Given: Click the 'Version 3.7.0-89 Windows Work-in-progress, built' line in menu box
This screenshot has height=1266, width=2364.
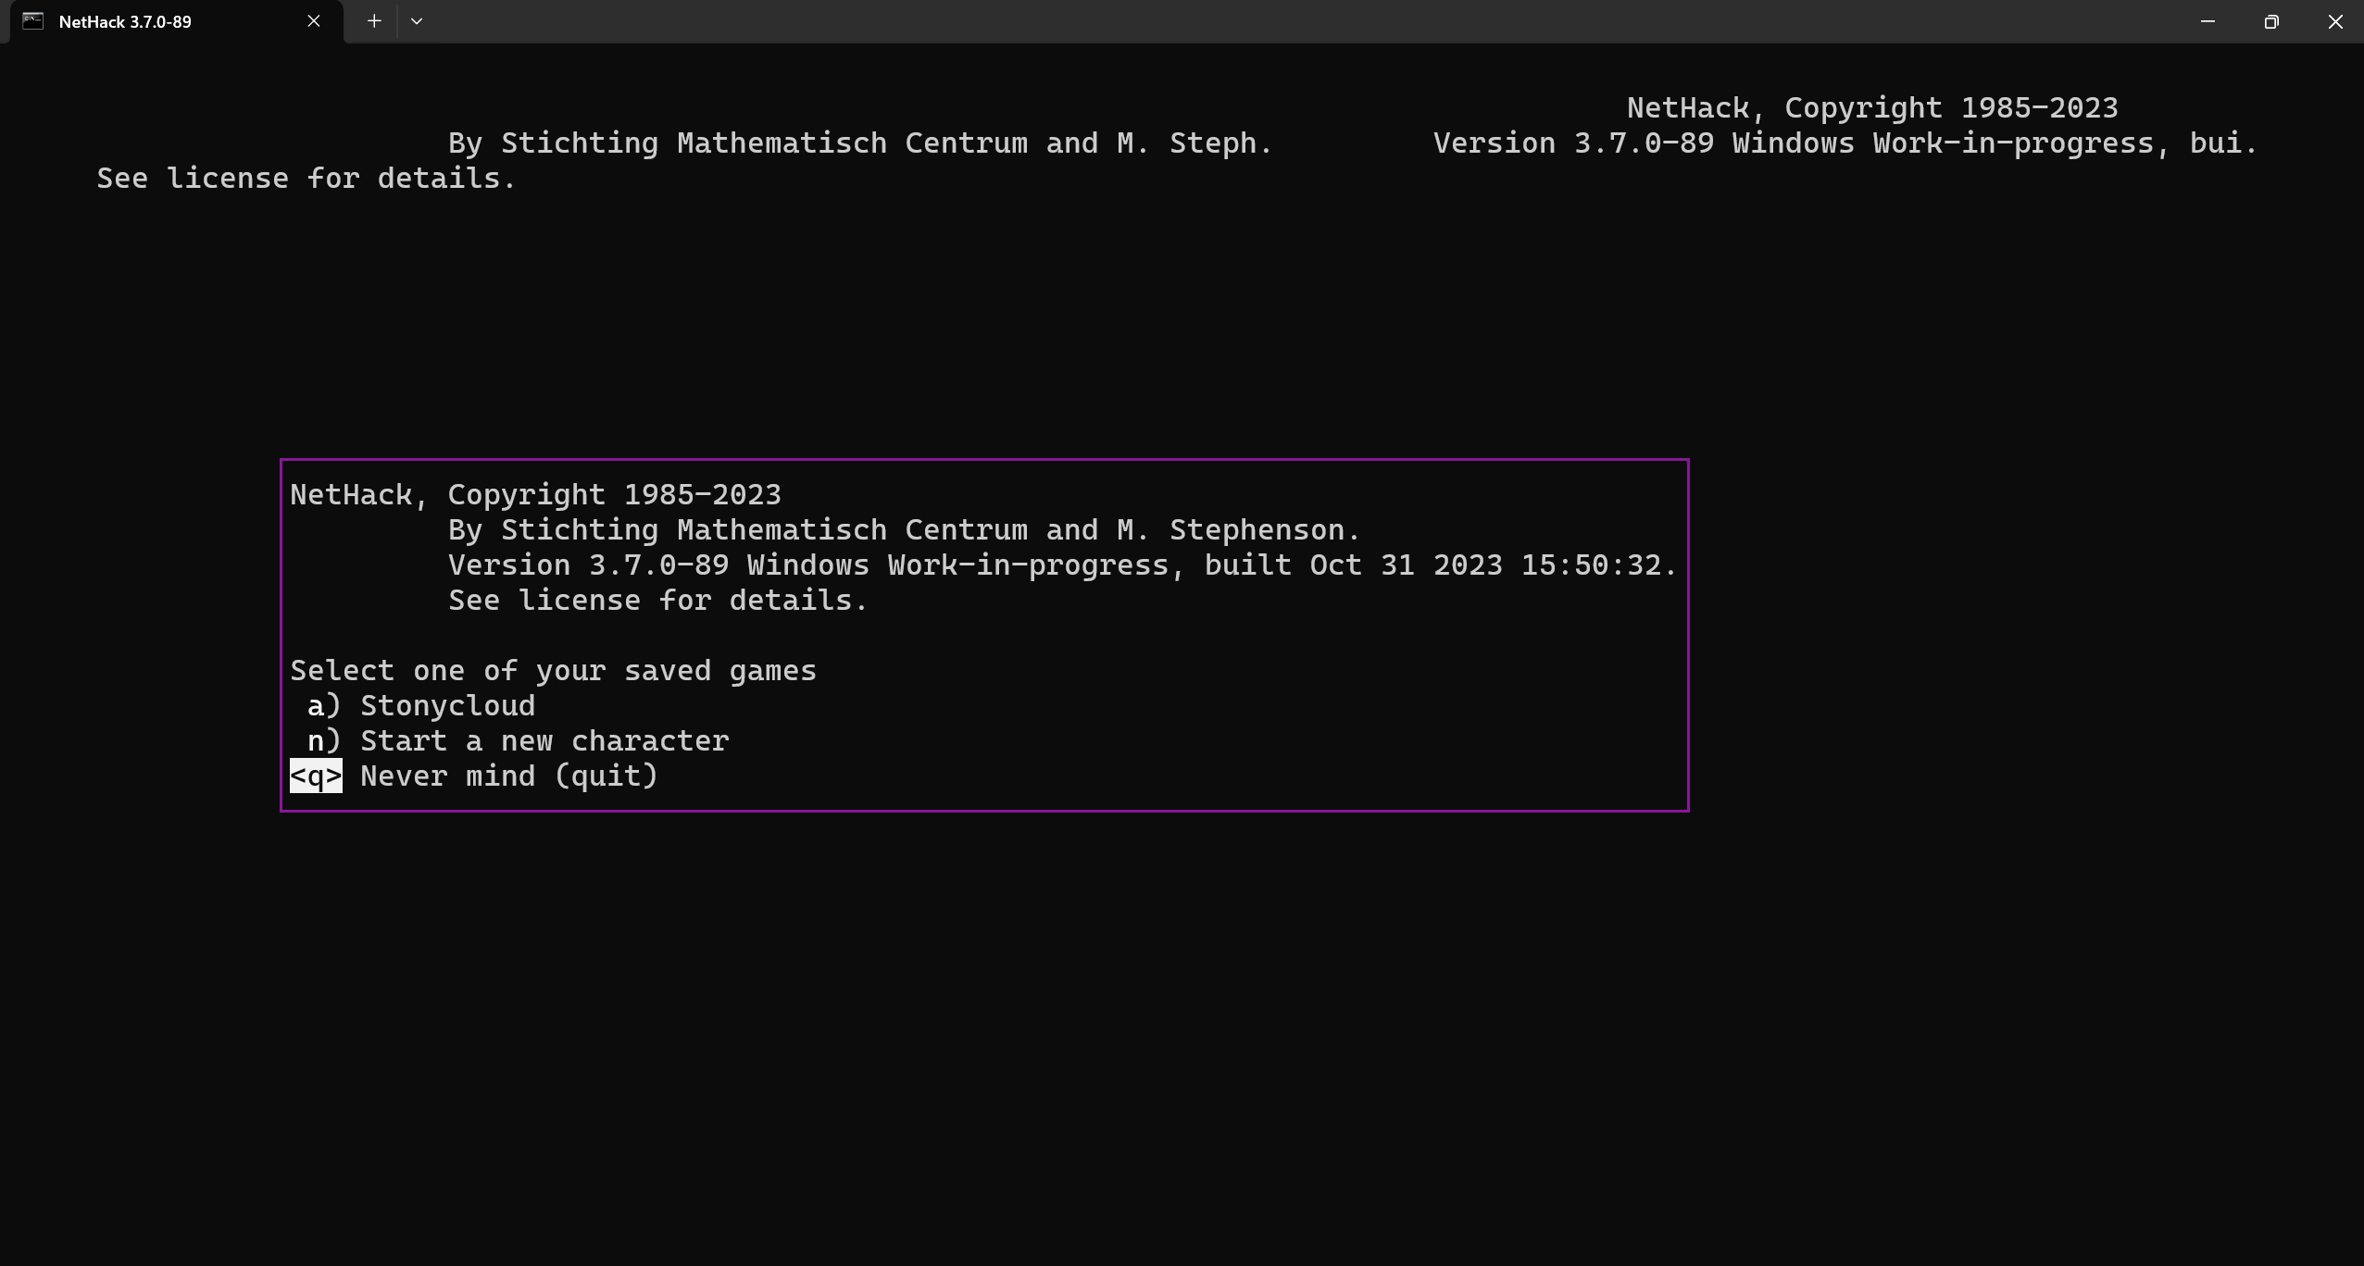Looking at the screenshot, I should click(1062, 565).
